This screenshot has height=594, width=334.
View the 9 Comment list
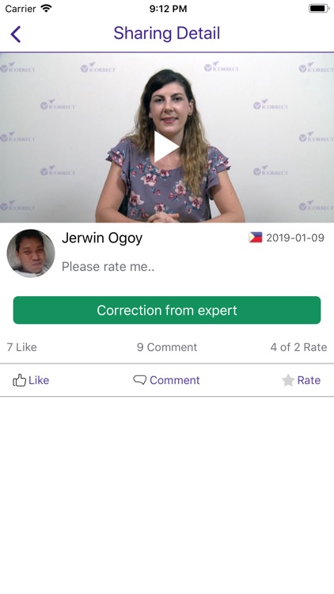point(167,347)
